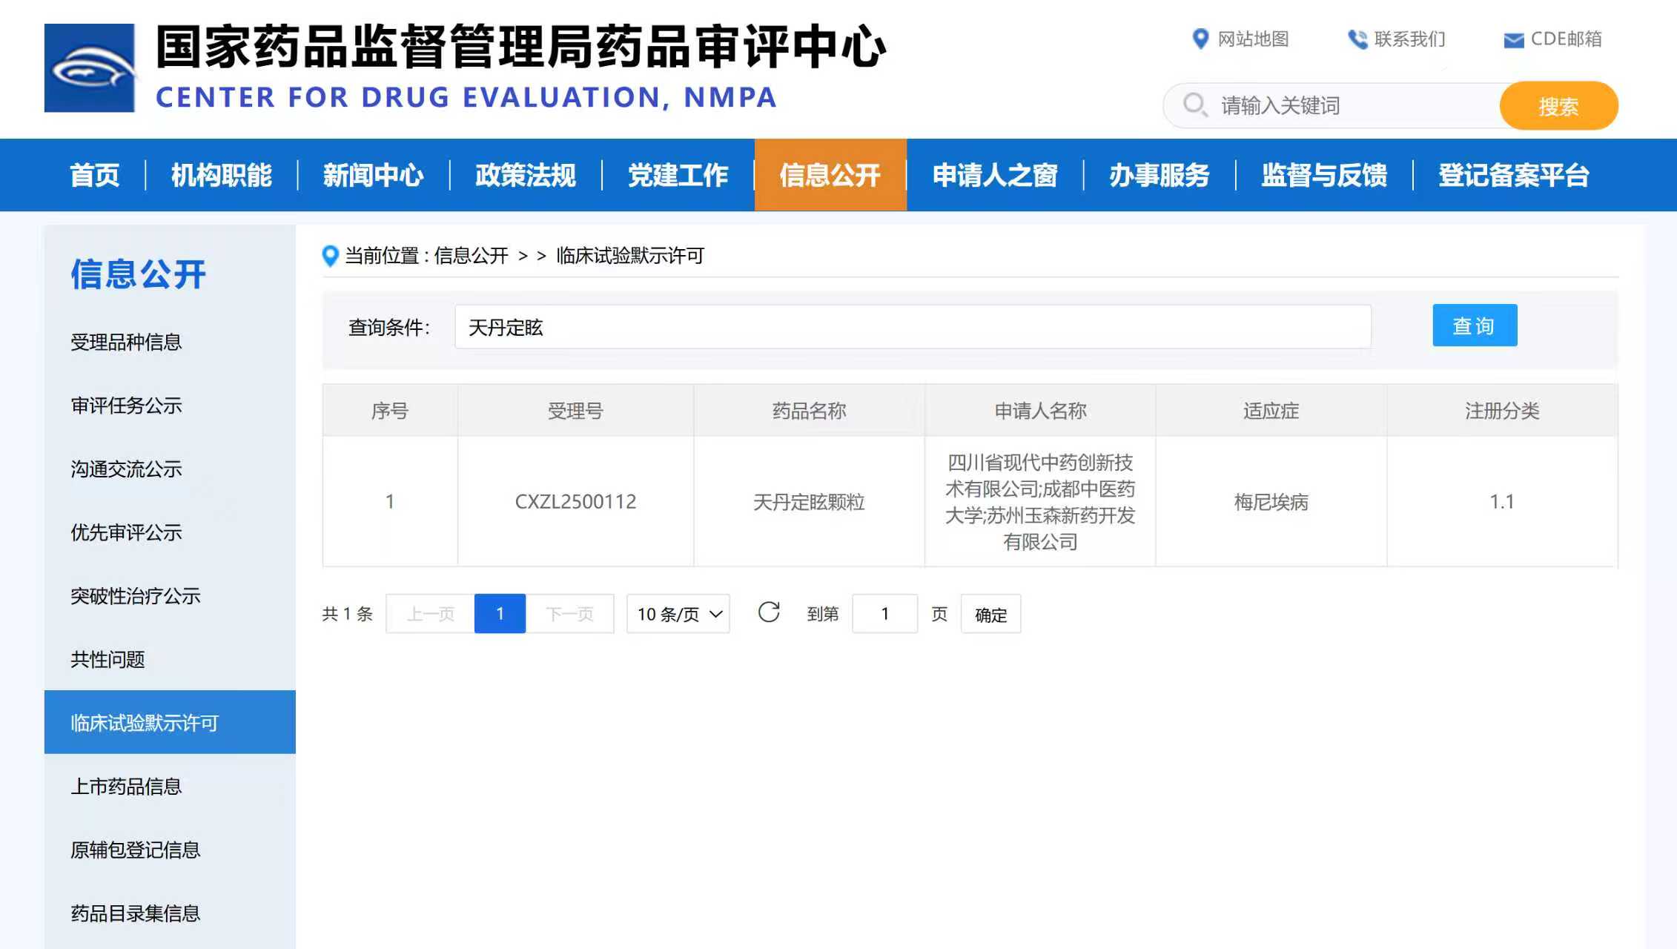Screen dimensions: 1677x949
Task: Select page 1 in pagination
Action: click(x=500, y=614)
